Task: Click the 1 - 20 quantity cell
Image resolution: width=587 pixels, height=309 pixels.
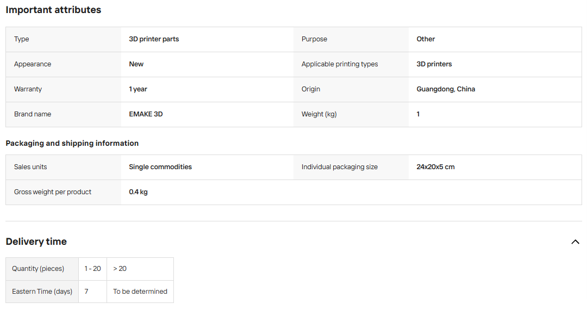Action: [x=92, y=269]
